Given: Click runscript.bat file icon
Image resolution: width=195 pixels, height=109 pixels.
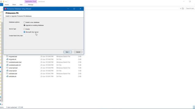Looking at the screenshot, I should click(7, 68).
